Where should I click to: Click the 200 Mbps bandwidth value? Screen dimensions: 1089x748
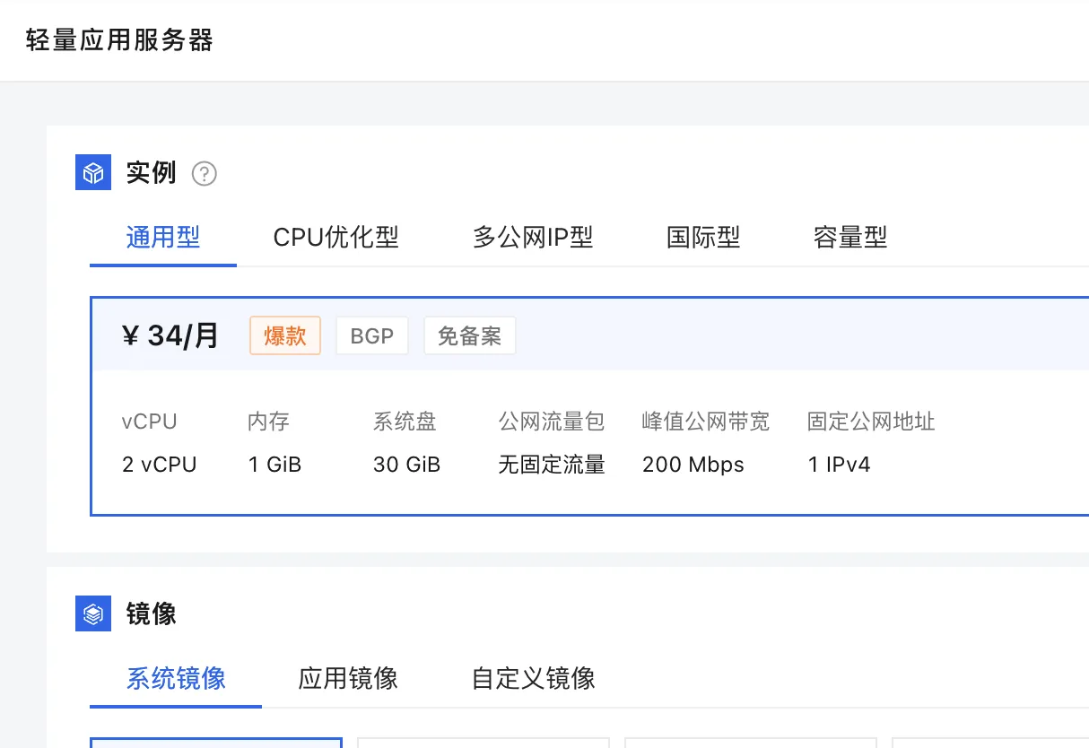693,465
